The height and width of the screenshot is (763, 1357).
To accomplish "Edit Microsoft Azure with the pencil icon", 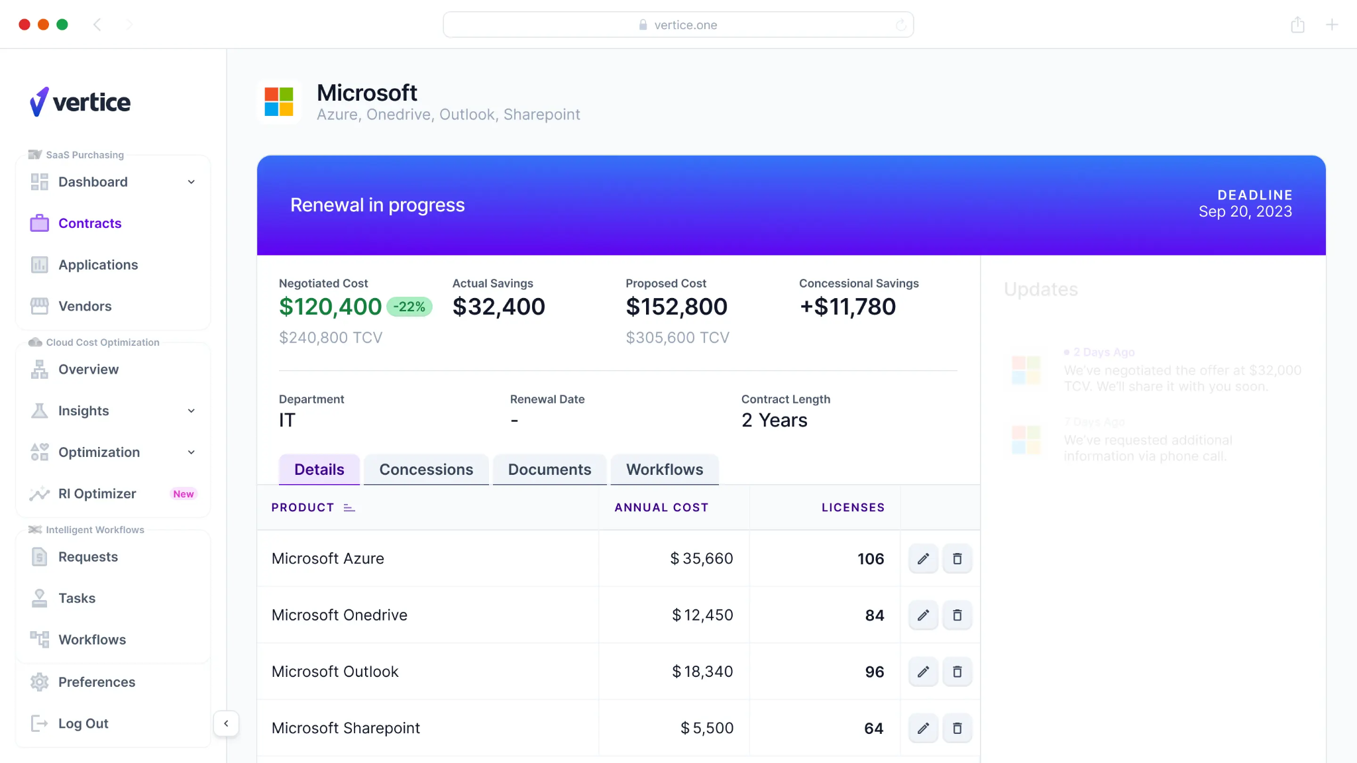I will (923, 558).
